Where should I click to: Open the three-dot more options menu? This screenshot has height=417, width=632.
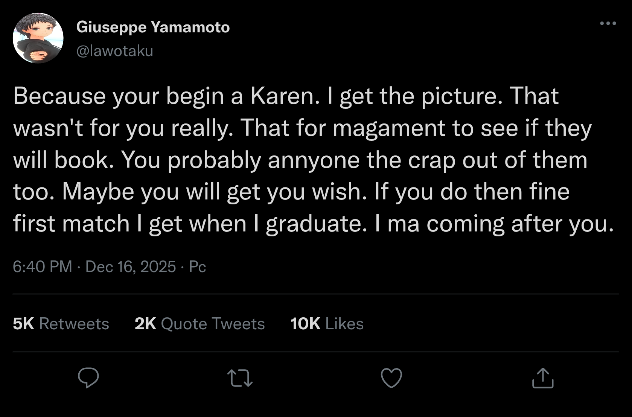click(608, 23)
